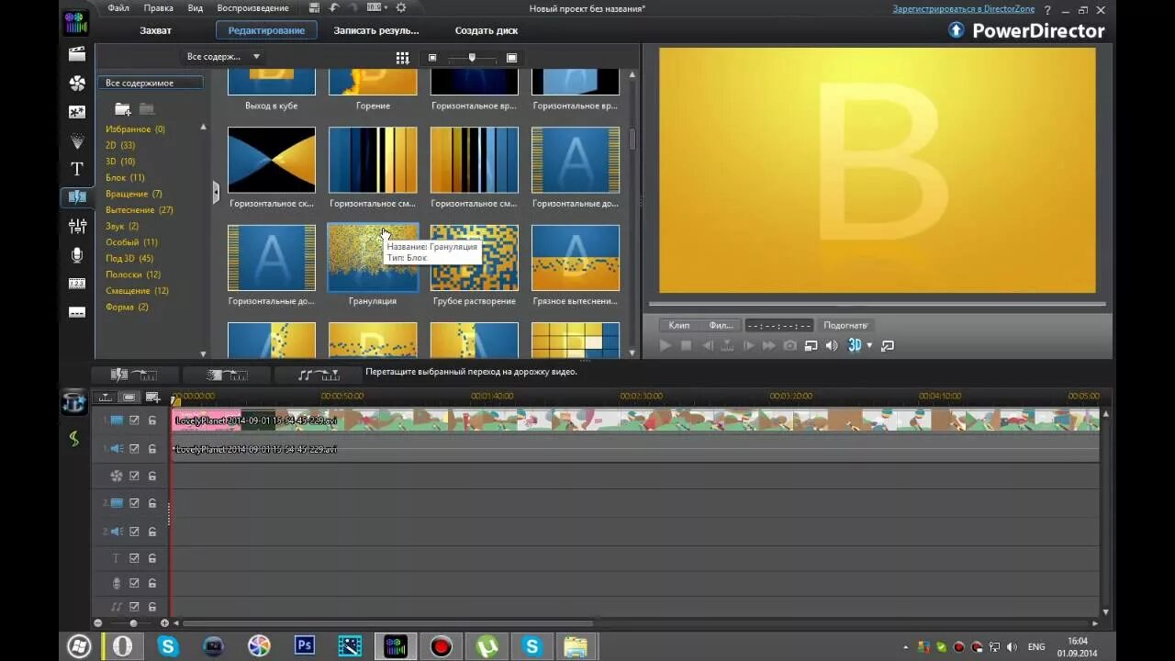Screen dimensions: 1175x661
Task: Apply audio transition to all icon
Action: [x=318, y=375]
